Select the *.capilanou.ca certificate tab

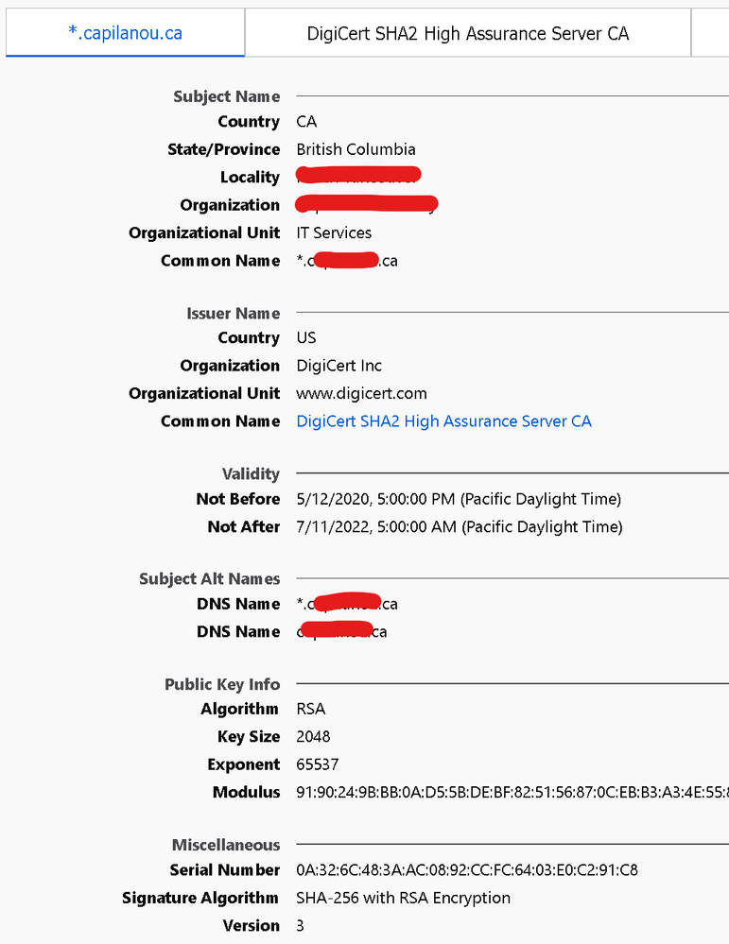(126, 32)
